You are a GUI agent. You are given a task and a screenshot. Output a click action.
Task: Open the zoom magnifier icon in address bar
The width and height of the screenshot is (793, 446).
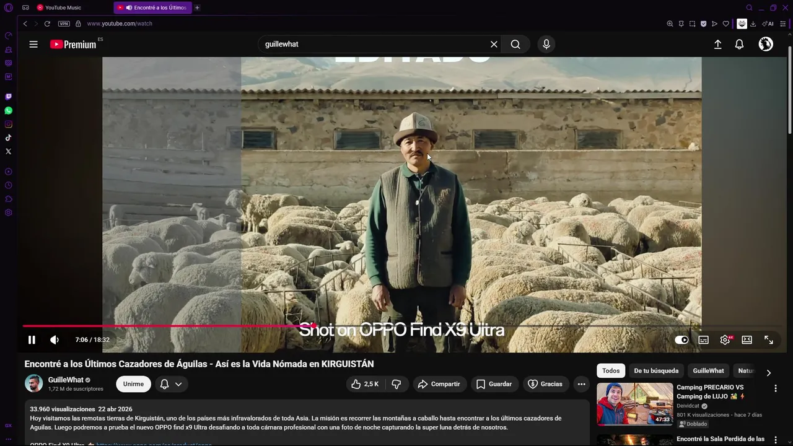click(670, 24)
